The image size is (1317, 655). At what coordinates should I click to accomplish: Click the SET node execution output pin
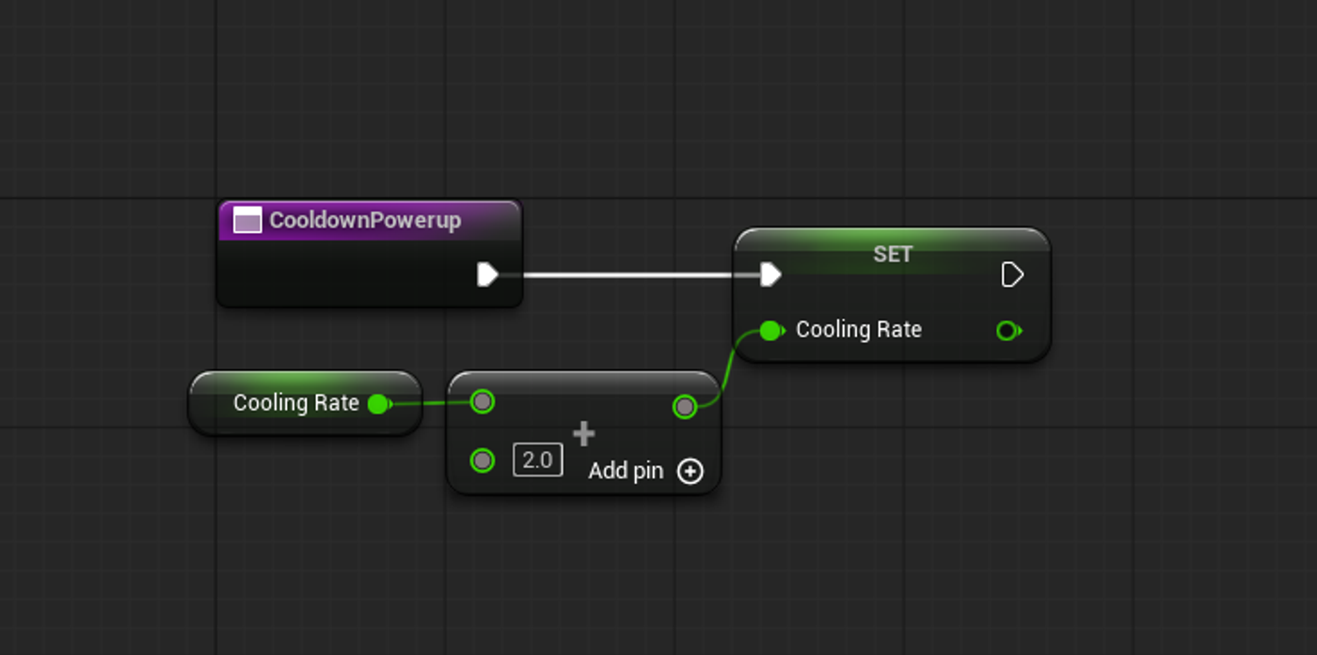tap(1012, 274)
